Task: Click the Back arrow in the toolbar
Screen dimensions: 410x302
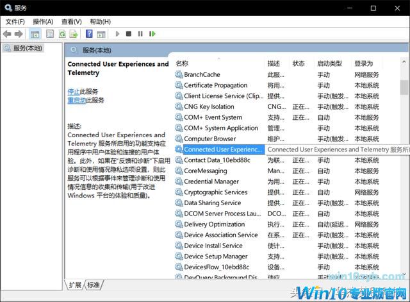Action: pyautogui.click(x=7, y=34)
